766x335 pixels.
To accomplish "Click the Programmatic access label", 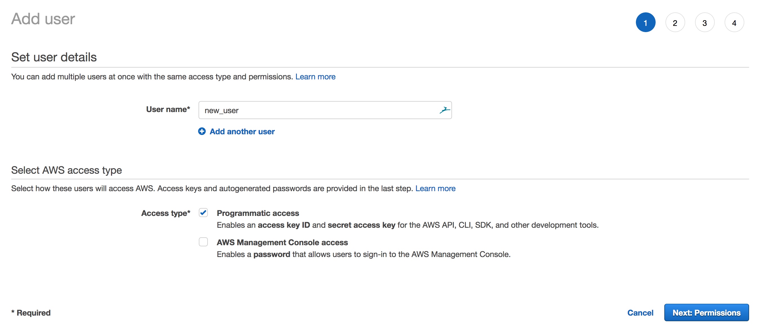I will pyautogui.click(x=258, y=213).
